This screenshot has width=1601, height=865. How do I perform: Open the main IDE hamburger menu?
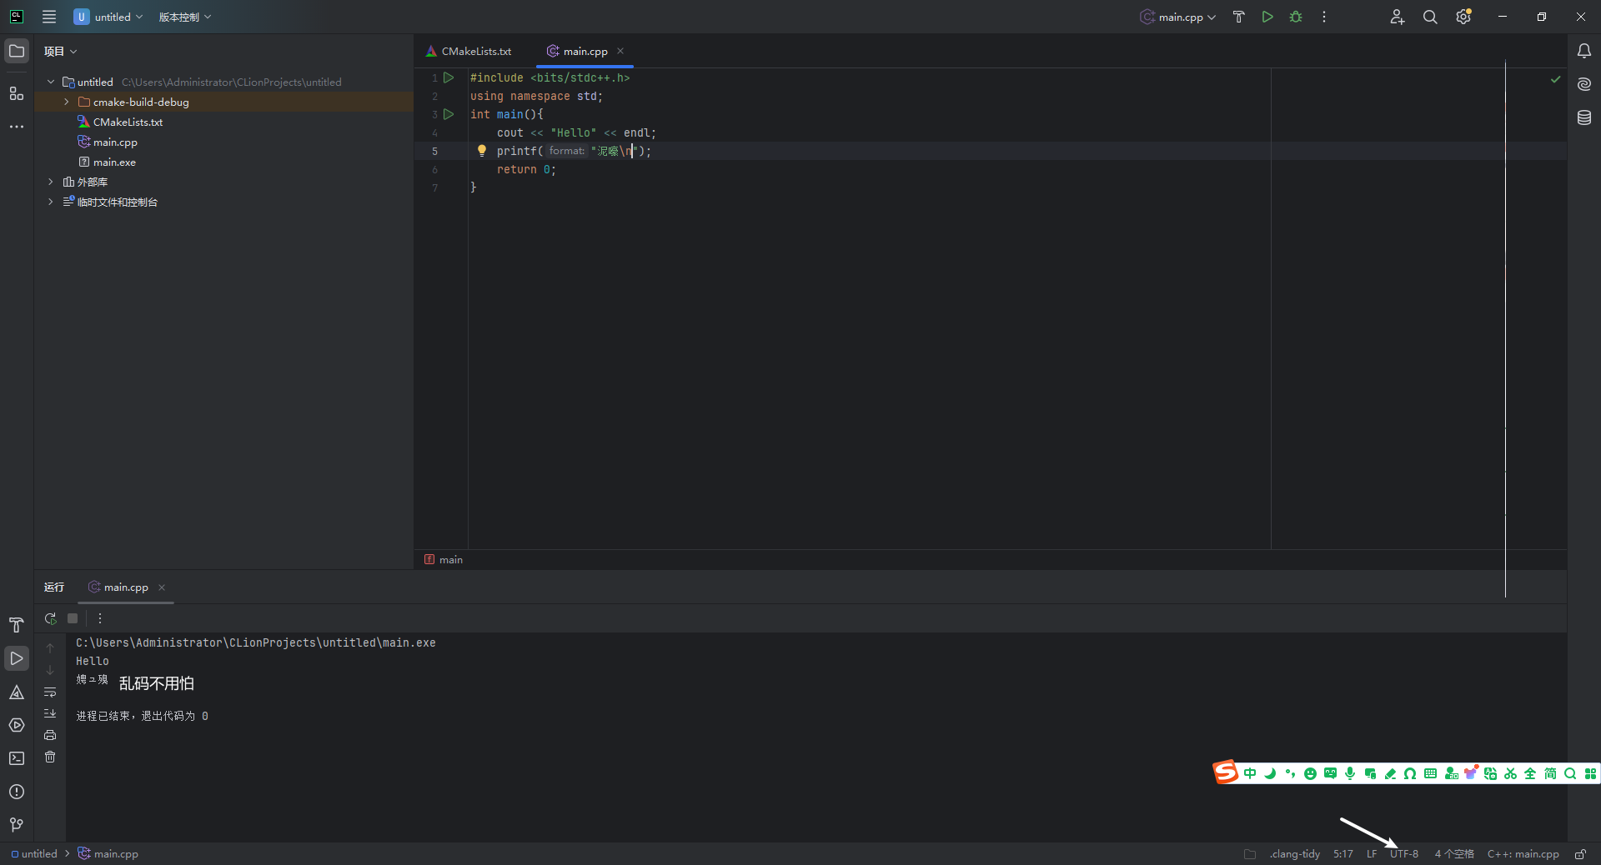[48, 17]
